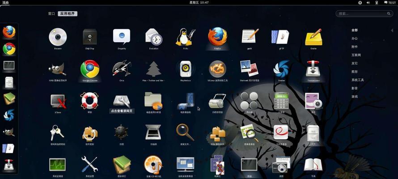Image resolution: width=398 pixels, height=179 pixels.
Task: Open the Mines game icon
Action: tap(121, 132)
